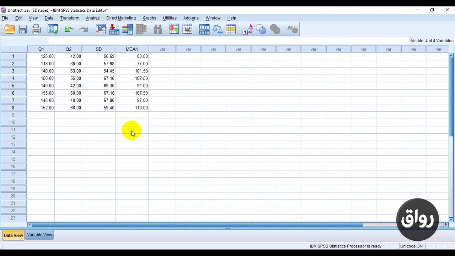Open the Add-ons menu

click(191, 18)
